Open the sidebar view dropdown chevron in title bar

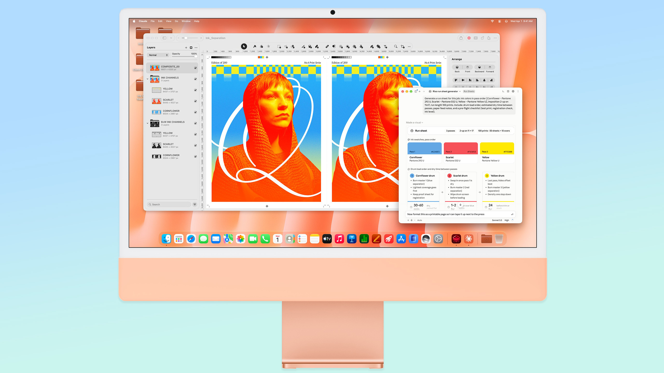coord(171,38)
